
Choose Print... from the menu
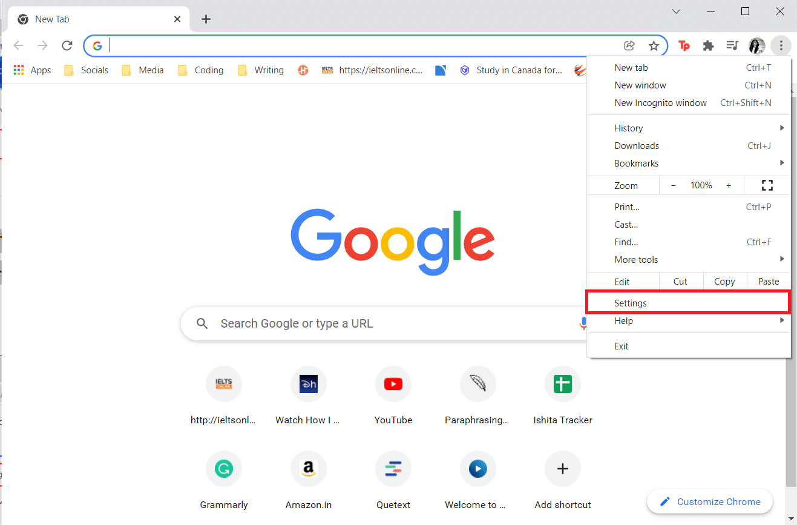click(689, 207)
